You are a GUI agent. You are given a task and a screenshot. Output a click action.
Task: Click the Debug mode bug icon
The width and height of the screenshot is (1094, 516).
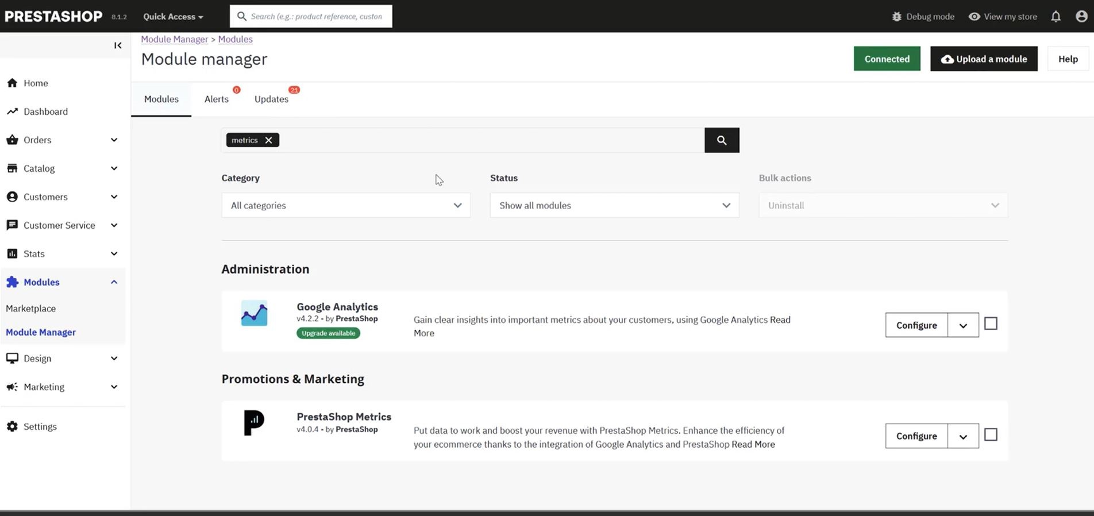pos(896,17)
